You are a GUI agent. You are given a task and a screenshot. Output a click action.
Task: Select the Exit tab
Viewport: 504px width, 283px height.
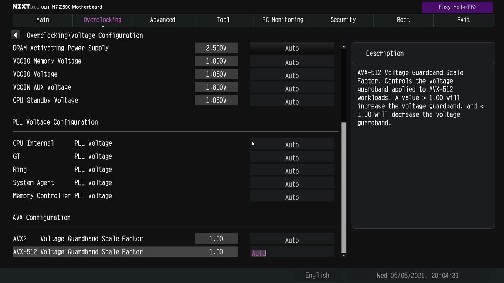coord(463,20)
